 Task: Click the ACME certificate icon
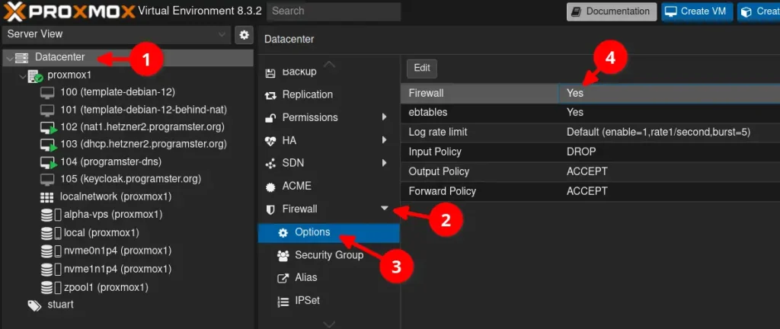coord(270,187)
